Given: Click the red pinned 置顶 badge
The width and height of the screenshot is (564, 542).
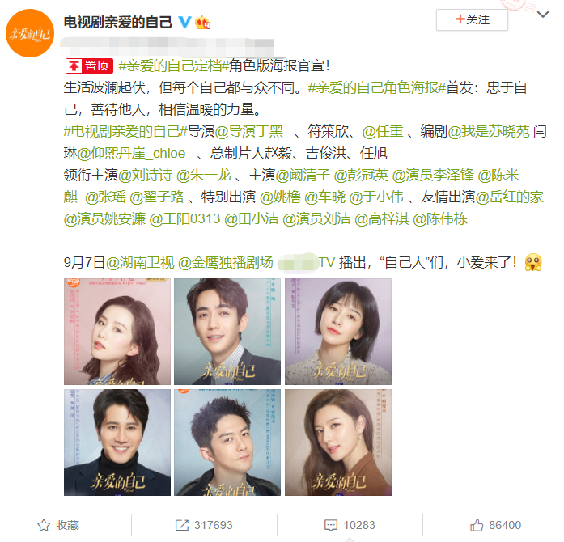Looking at the screenshot, I should click(89, 66).
